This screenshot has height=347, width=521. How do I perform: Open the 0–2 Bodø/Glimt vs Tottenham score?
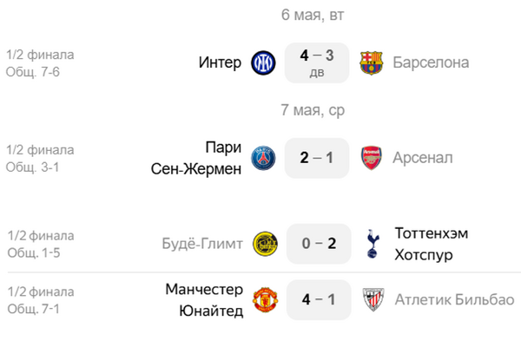point(319,244)
